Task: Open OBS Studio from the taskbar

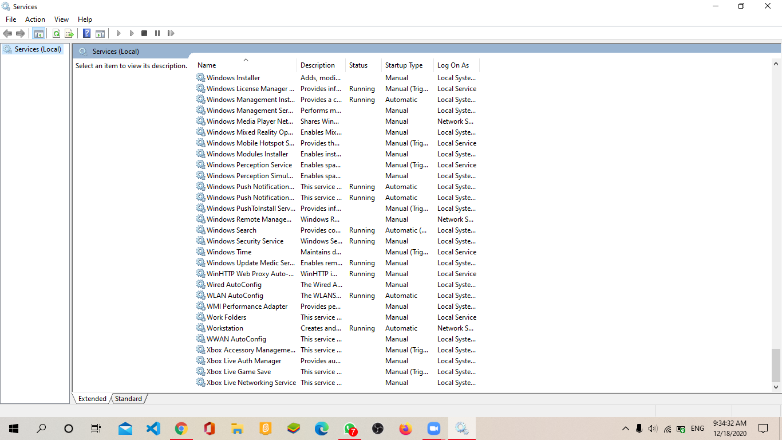Action: (x=378, y=429)
